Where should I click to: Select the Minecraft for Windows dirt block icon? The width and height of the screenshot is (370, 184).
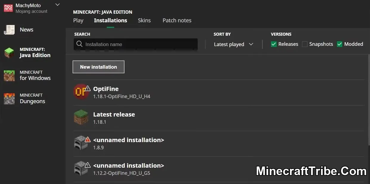(x=9, y=76)
